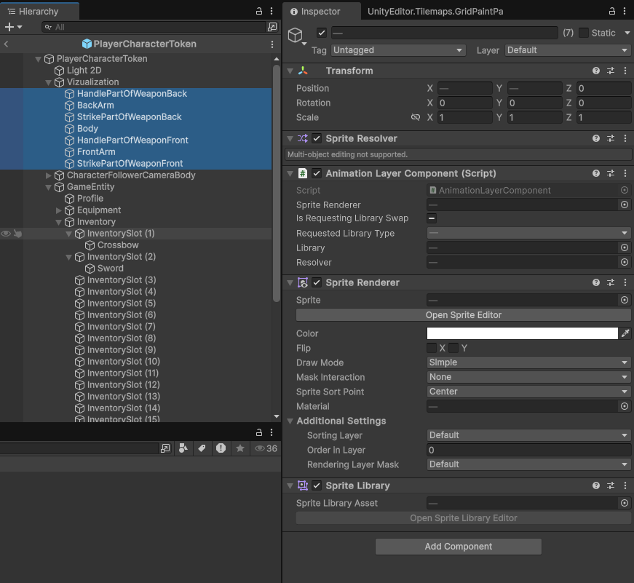
Task: Click the Add Component button
Action: tap(458, 547)
